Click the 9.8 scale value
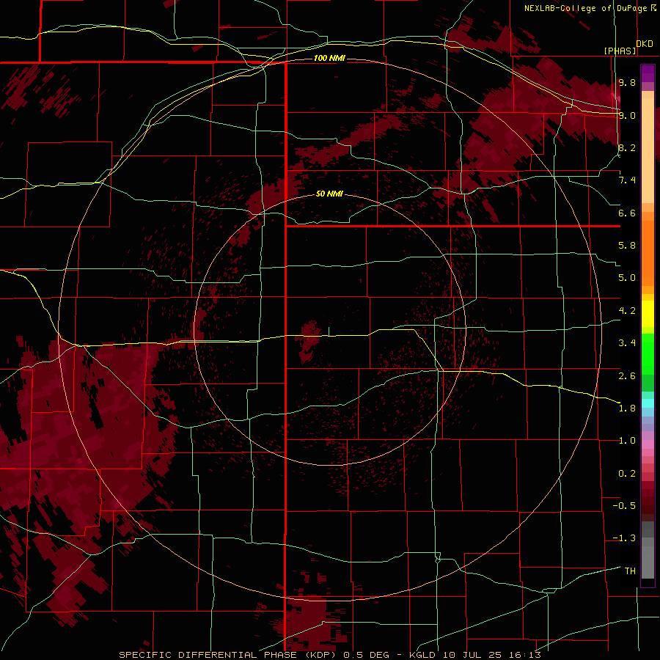660x660 pixels. click(627, 82)
